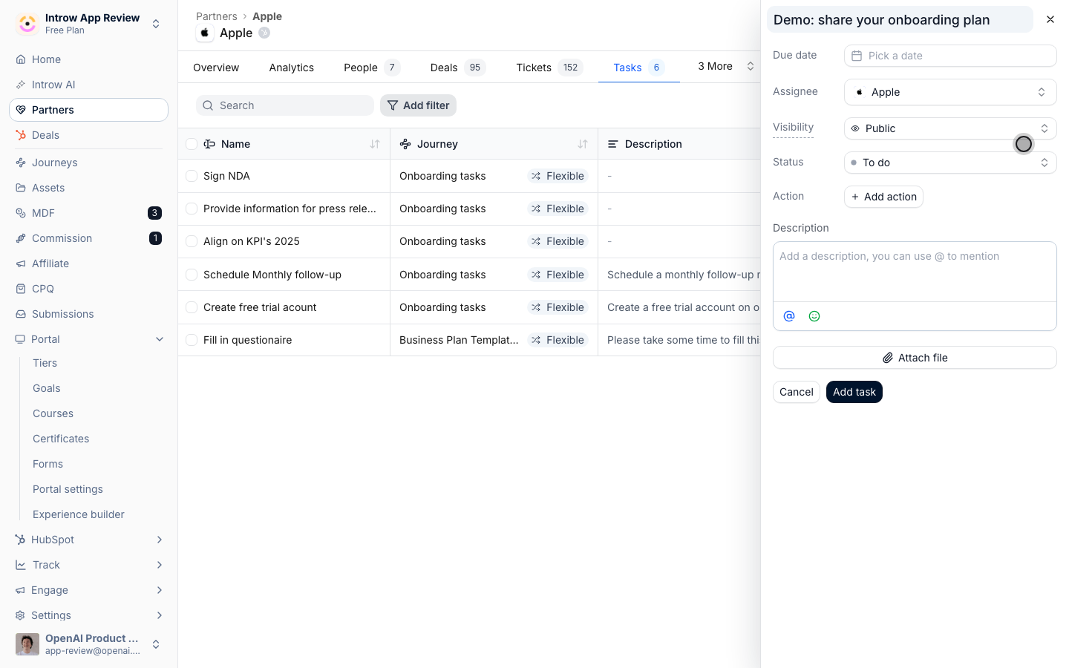This screenshot has width=1069, height=668.
Task: Open HubSpot Deals in sidebar
Action: point(88,135)
